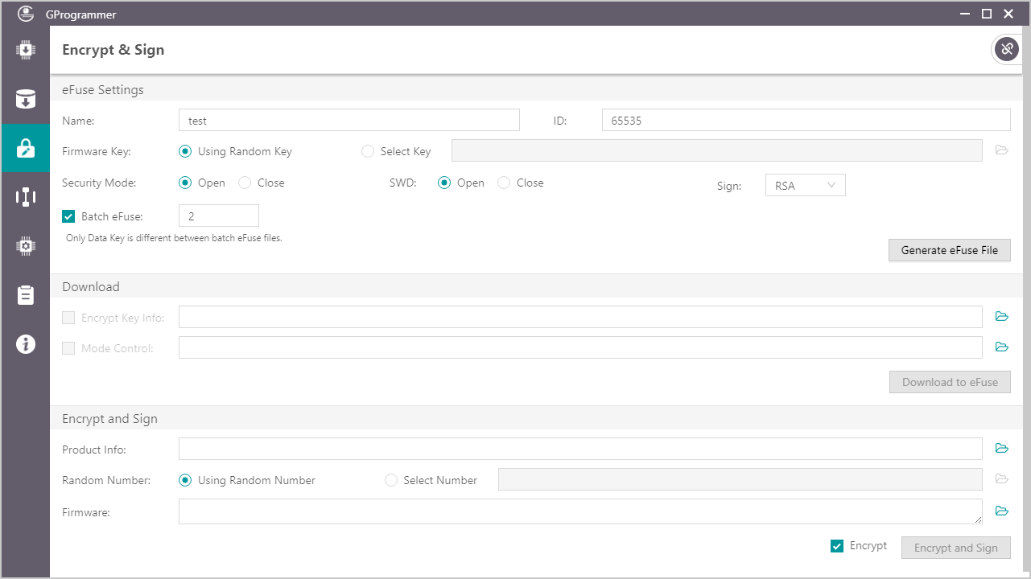The image size is (1031, 579).
Task: Click the ID input field
Action: point(805,121)
